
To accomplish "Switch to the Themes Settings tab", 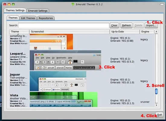I will click(15, 10).
